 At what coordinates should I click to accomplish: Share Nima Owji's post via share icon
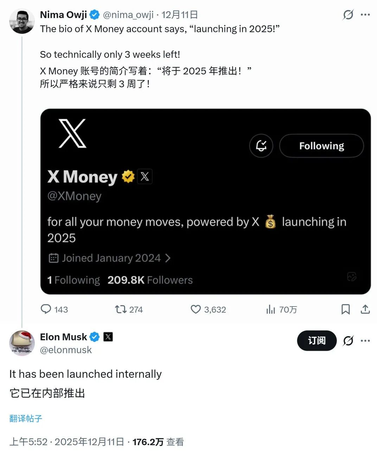coord(365,309)
